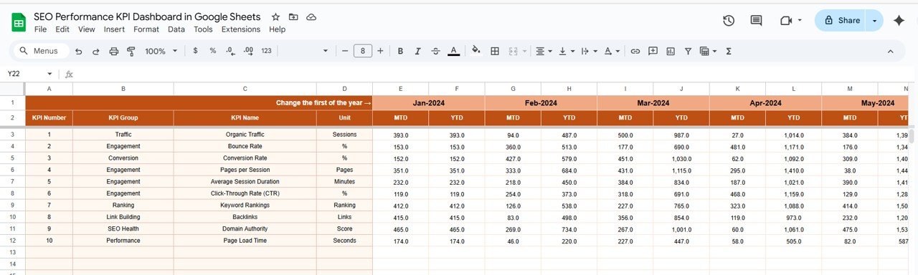Activate the paint format tool

point(131,51)
